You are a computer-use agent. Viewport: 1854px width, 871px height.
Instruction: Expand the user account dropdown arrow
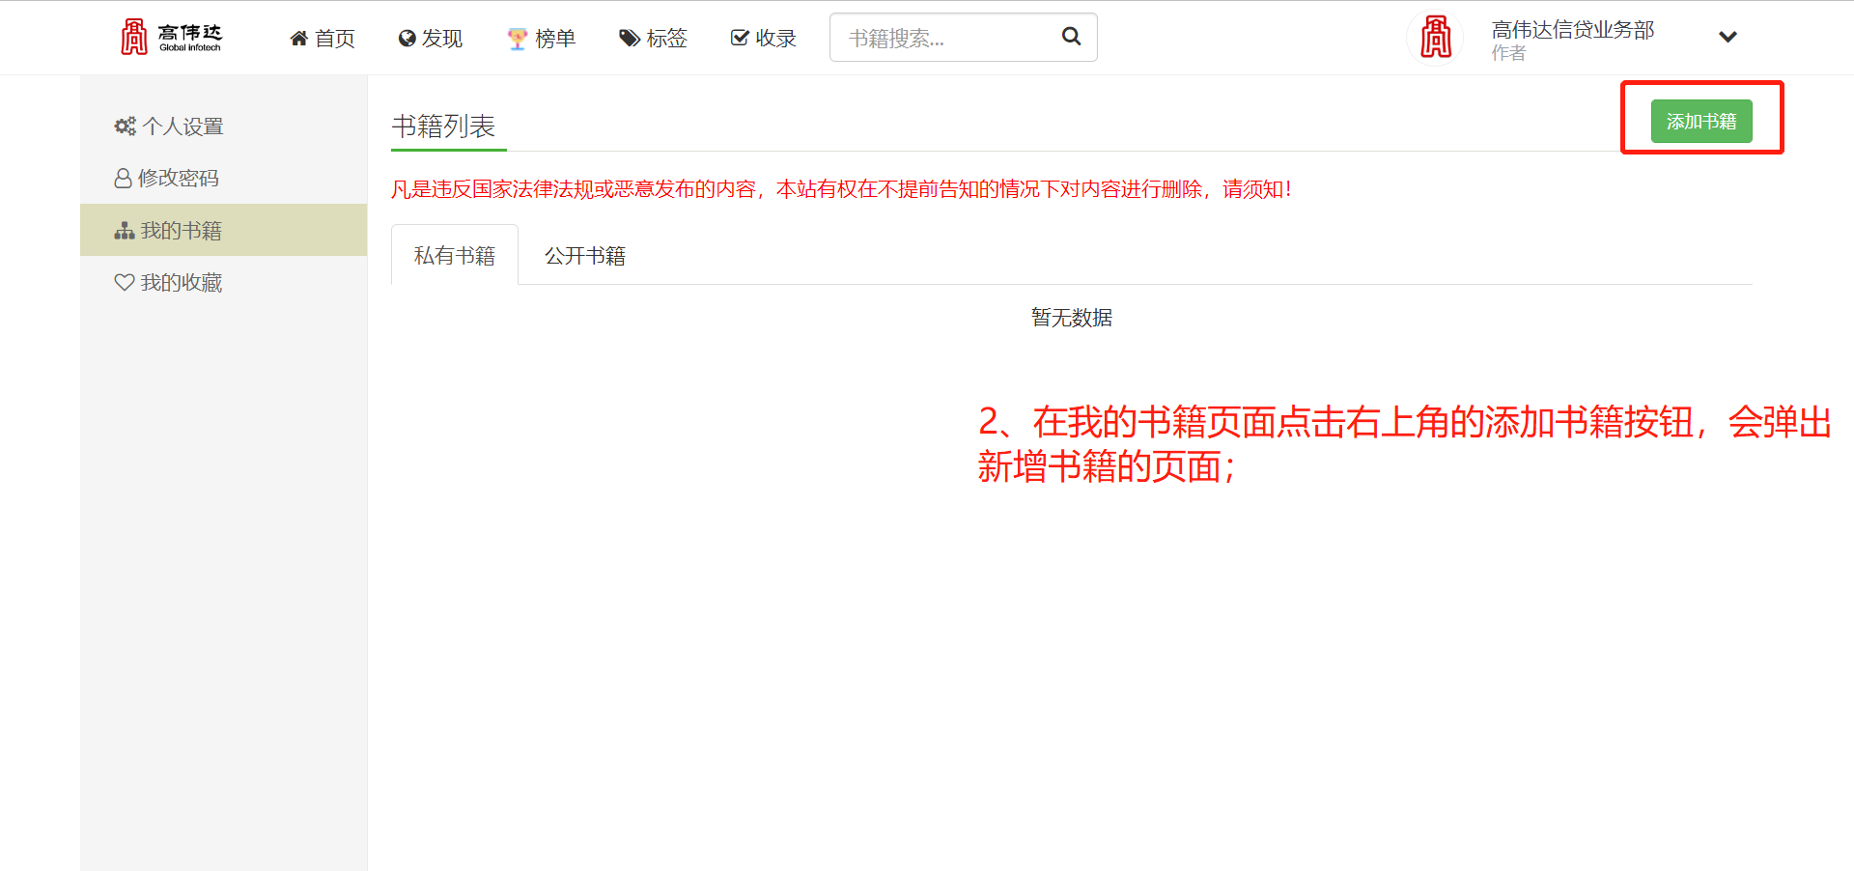tap(1728, 38)
